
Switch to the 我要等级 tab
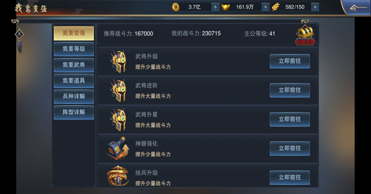74,49
